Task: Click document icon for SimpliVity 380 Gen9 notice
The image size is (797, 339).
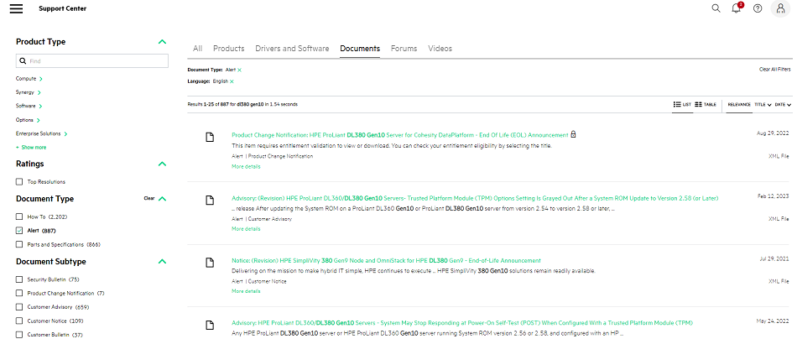Action: [x=210, y=263]
